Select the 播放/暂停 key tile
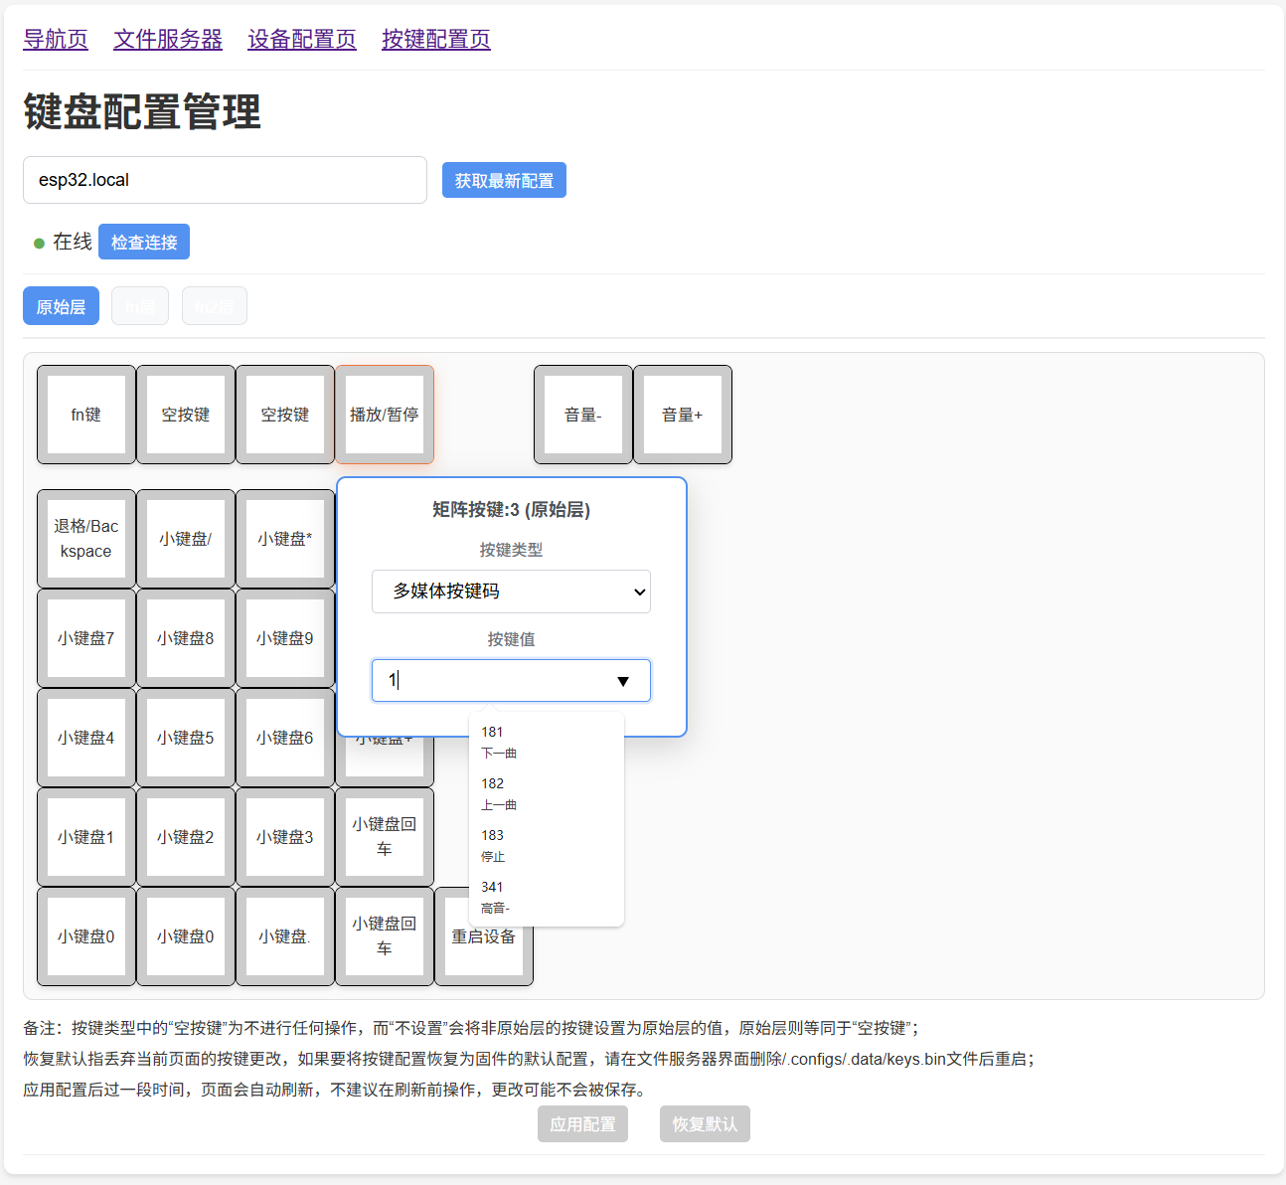This screenshot has height=1185, width=1286. point(384,415)
